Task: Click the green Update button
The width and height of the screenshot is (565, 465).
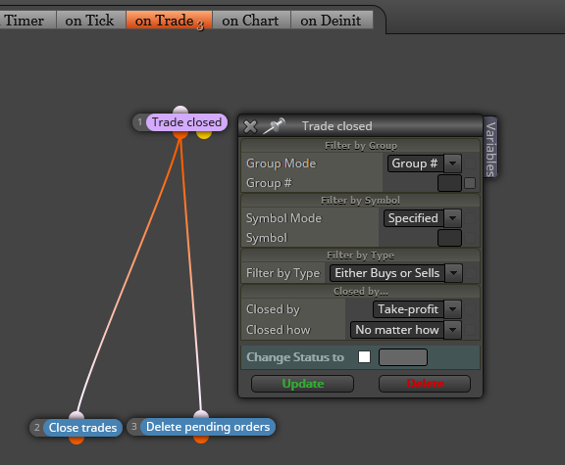Action: point(303,384)
